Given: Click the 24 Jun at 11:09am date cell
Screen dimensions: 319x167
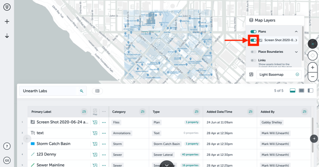Looking at the screenshot, I should 220,122.
